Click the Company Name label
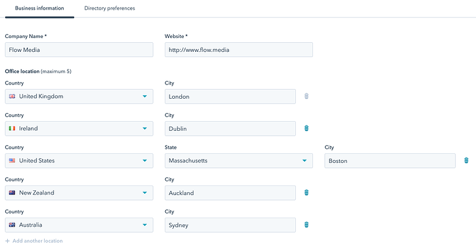 pyautogui.click(x=26, y=36)
